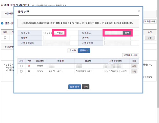Click 수정 button in the background page table
The width and height of the screenshot is (159, 123).
tap(149, 38)
